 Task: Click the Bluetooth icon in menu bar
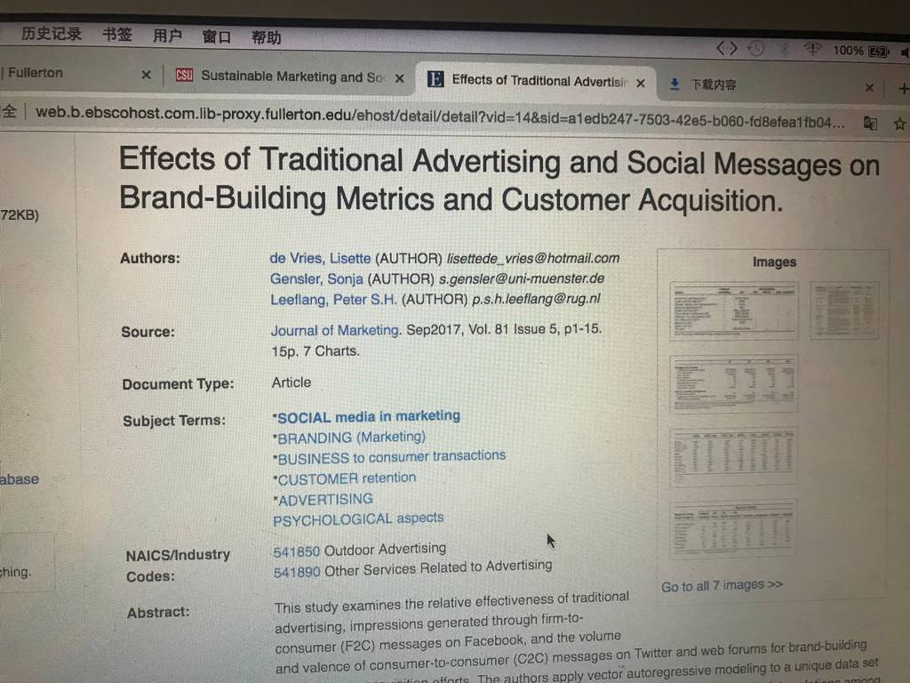(786, 49)
